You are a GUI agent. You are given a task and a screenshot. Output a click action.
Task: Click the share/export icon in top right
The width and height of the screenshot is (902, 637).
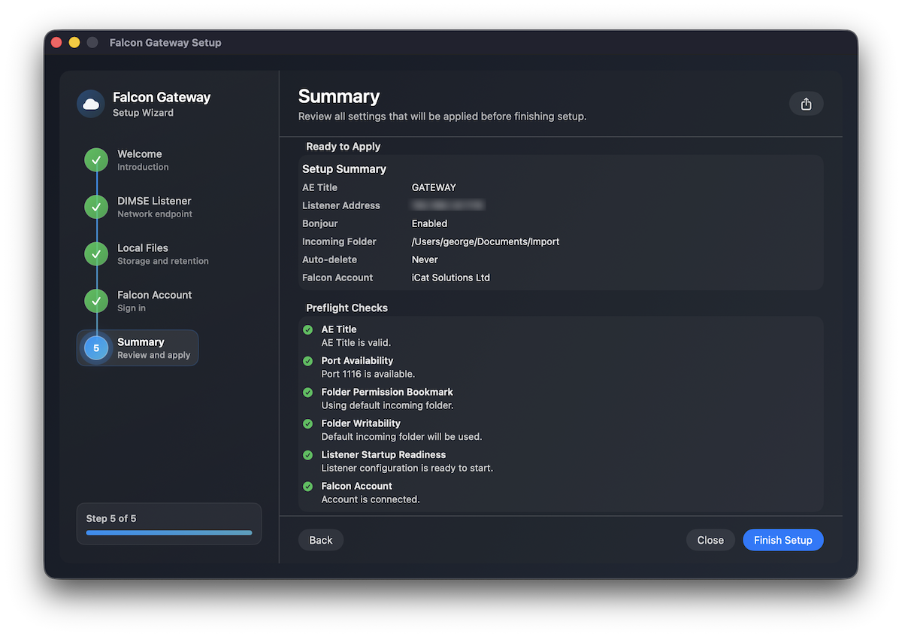pyautogui.click(x=806, y=103)
